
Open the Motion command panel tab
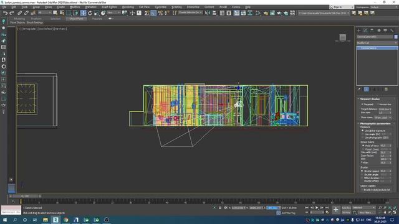click(378, 30)
